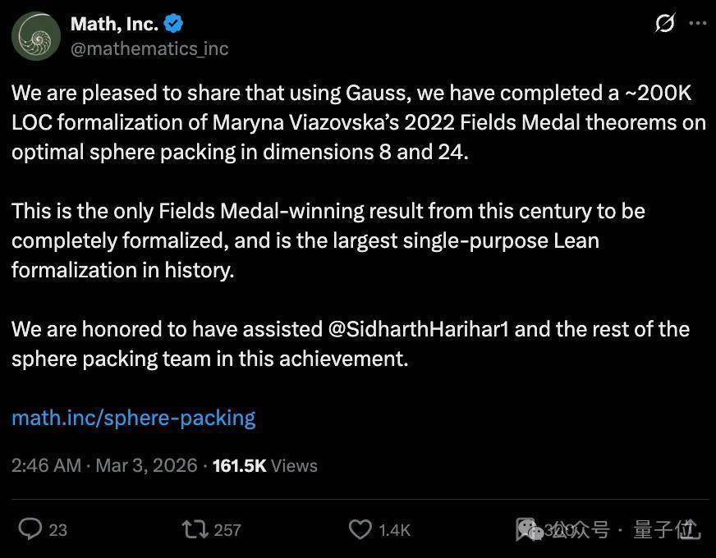This screenshot has height=558, width=716.
Task: Open the @SidharthHarihar1 mention
Action: click(419, 329)
